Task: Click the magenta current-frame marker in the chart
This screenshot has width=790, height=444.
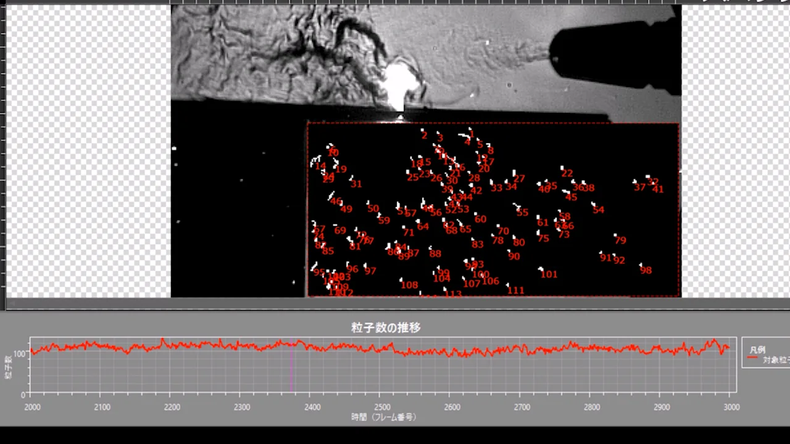Action: coord(292,365)
